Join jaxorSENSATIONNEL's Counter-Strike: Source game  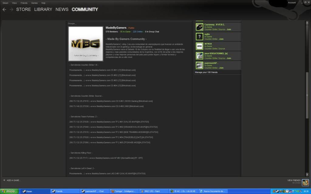[229, 58]
